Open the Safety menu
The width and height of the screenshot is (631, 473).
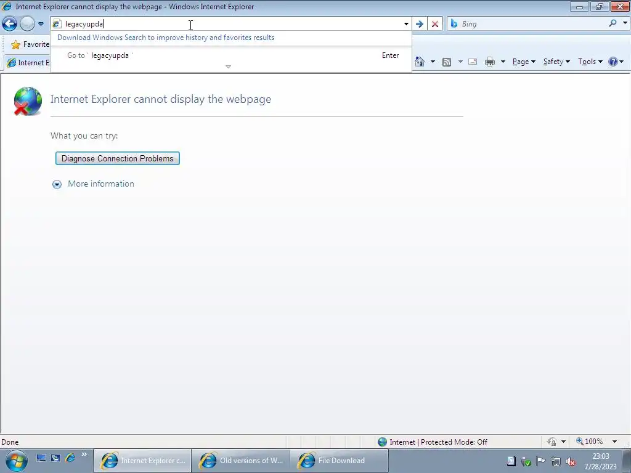556,62
